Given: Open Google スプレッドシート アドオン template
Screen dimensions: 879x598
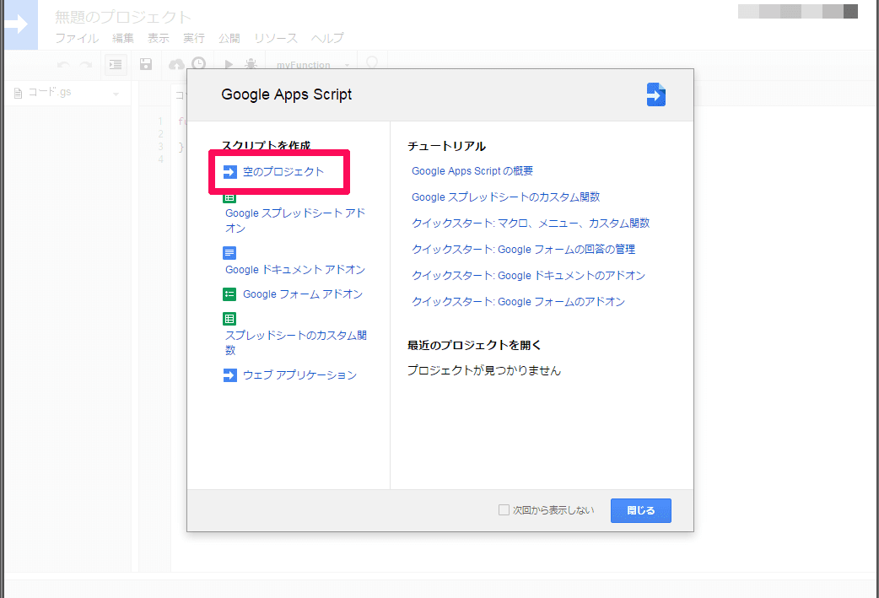Looking at the screenshot, I should click(x=295, y=220).
